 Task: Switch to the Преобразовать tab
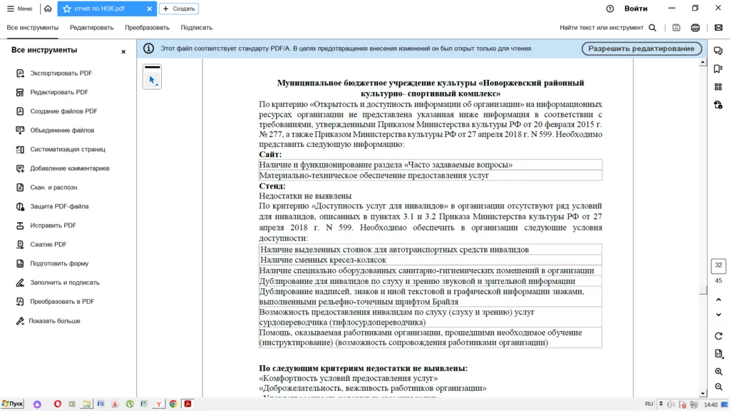pos(147,28)
